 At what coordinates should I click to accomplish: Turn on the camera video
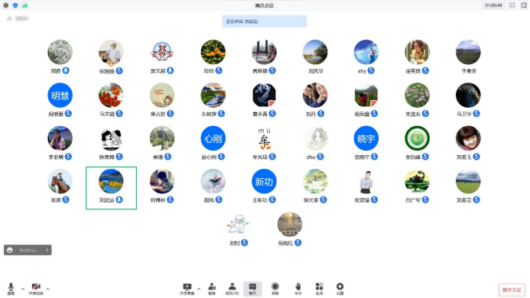pos(36,289)
